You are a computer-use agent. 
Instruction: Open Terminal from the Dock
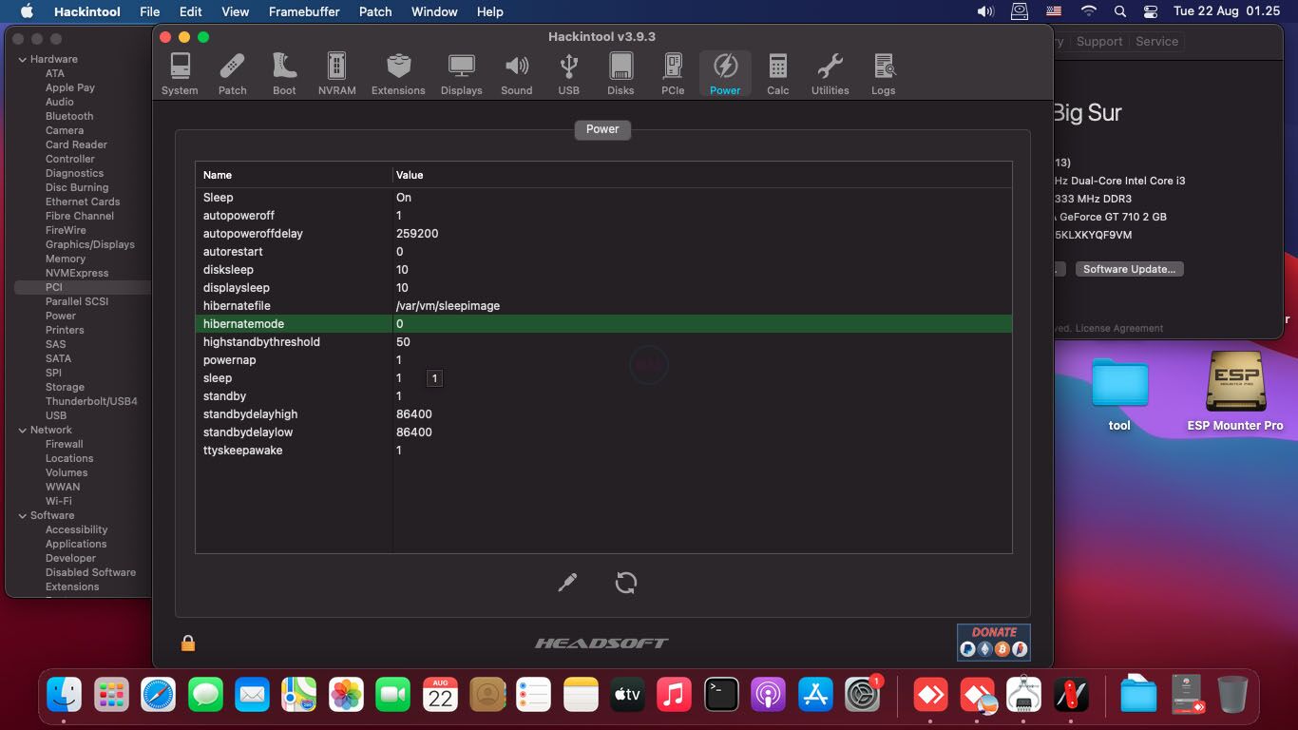point(721,695)
